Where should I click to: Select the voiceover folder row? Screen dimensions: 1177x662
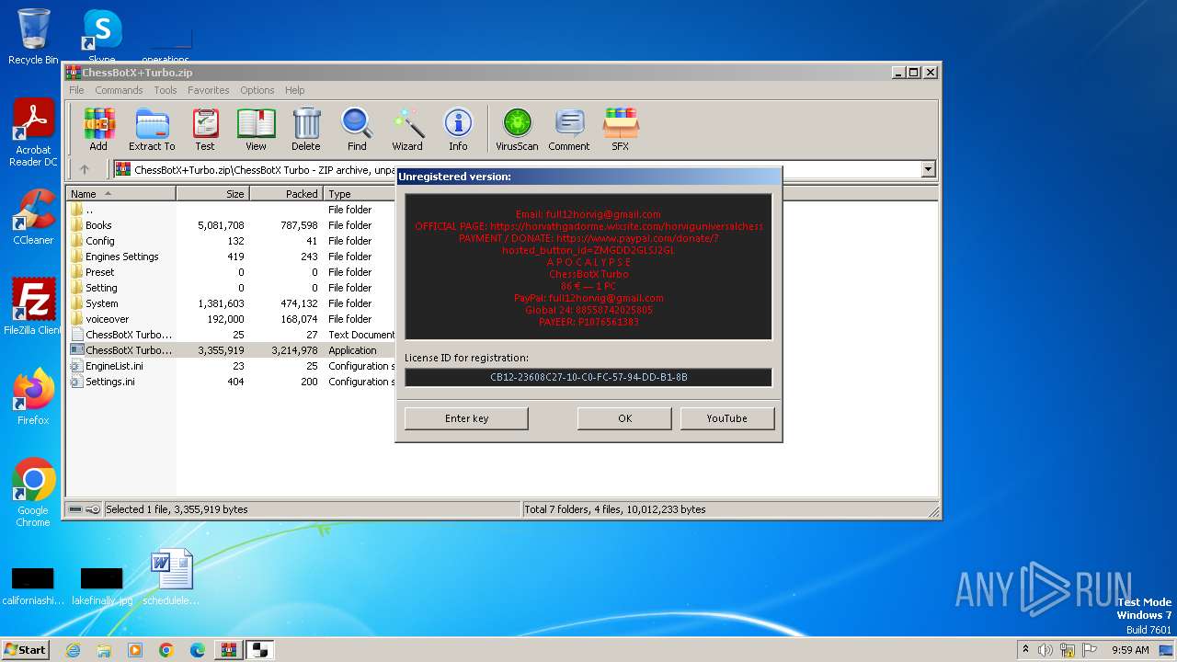[x=230, y=319]
